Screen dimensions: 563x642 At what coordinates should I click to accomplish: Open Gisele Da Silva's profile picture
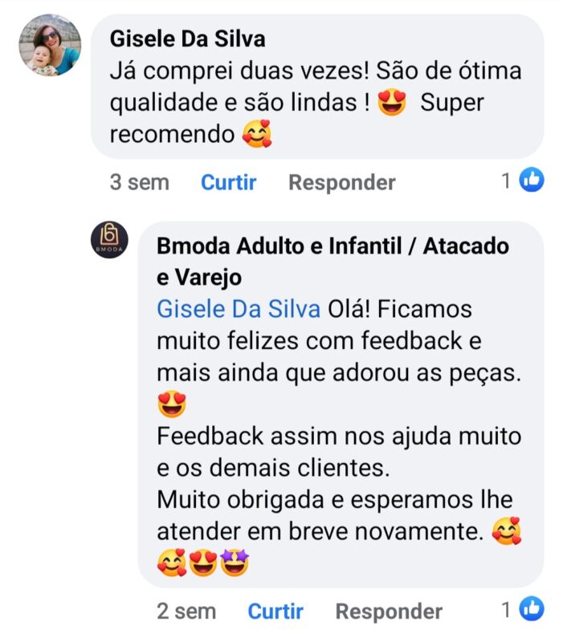50,45
